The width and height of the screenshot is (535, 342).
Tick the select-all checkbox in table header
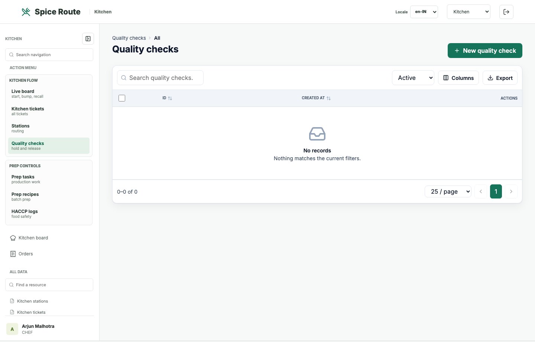122,98
